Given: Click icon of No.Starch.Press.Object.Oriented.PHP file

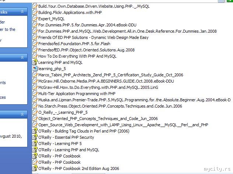Looking at the screenshot, I should pyautogui.click(x=35, y=106).
